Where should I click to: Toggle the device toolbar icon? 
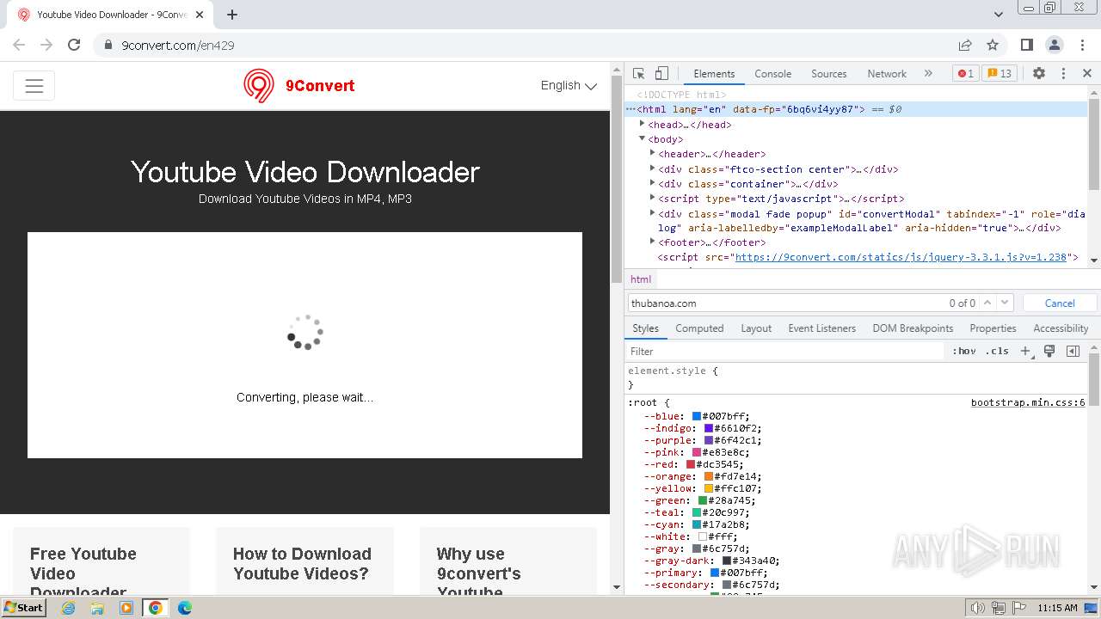[x=661, y=74]
